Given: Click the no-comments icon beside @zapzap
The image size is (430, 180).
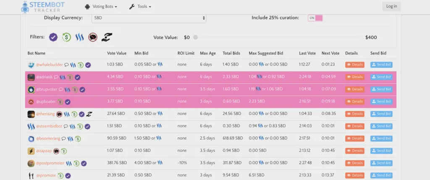Looking at the screenshot, I should [x=56, y=151].
